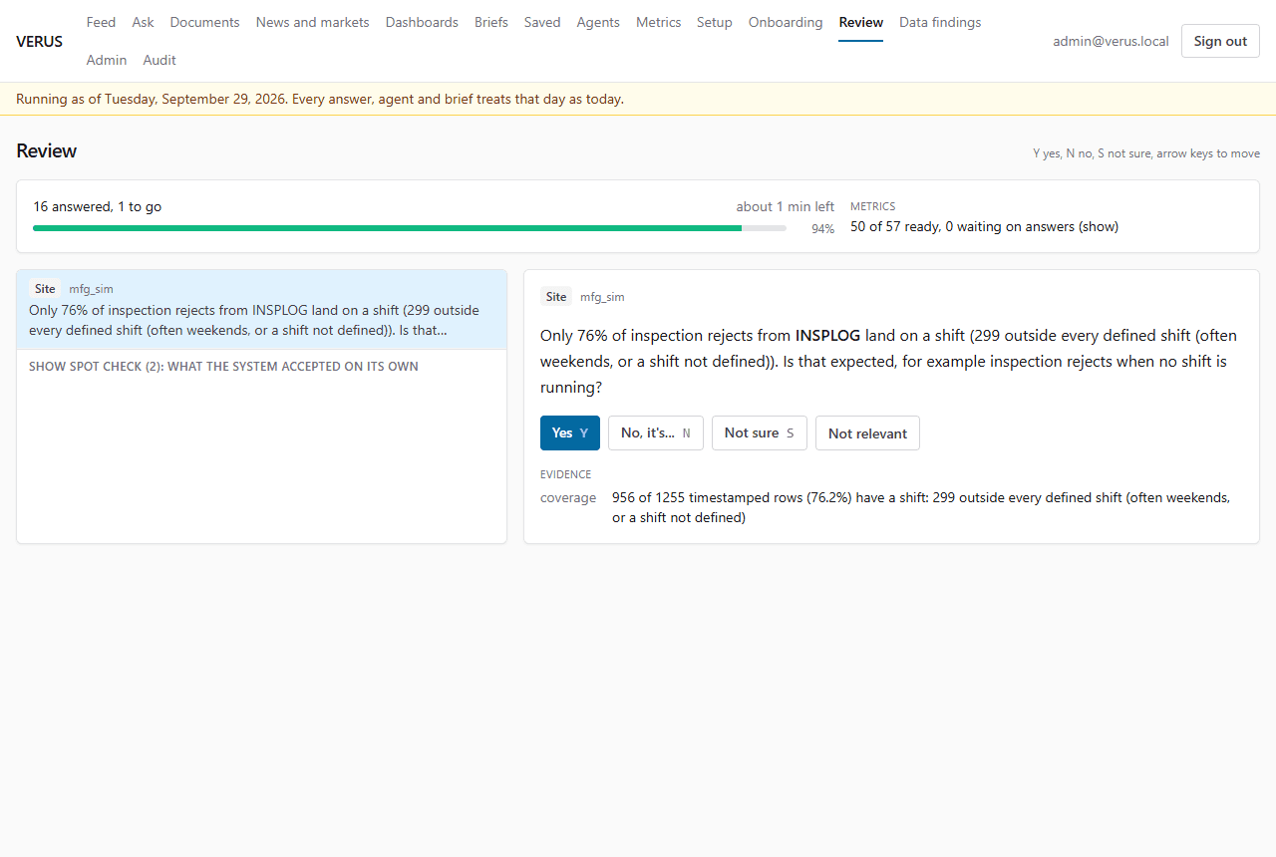The height and width of the screenshot is (857, 1276).
Task: Click the METRICS label
Action: [x=873, y=206]
